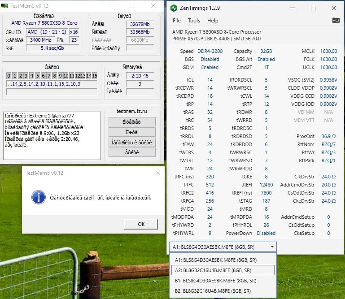The image size is (345, 299).
Task: Click the bottom TestMem5 button above the dialog
Action: click(132, 152)
